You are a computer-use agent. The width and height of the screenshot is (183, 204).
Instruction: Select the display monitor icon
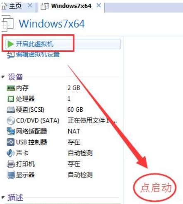pos(11,175)
